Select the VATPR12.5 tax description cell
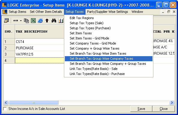 (x=40, y=54)
